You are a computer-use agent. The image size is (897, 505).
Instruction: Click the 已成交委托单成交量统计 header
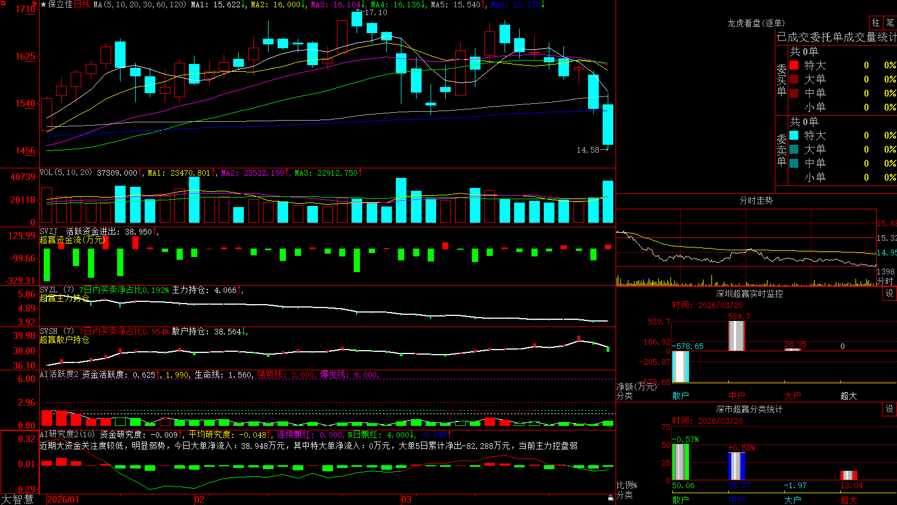[836, 37]
